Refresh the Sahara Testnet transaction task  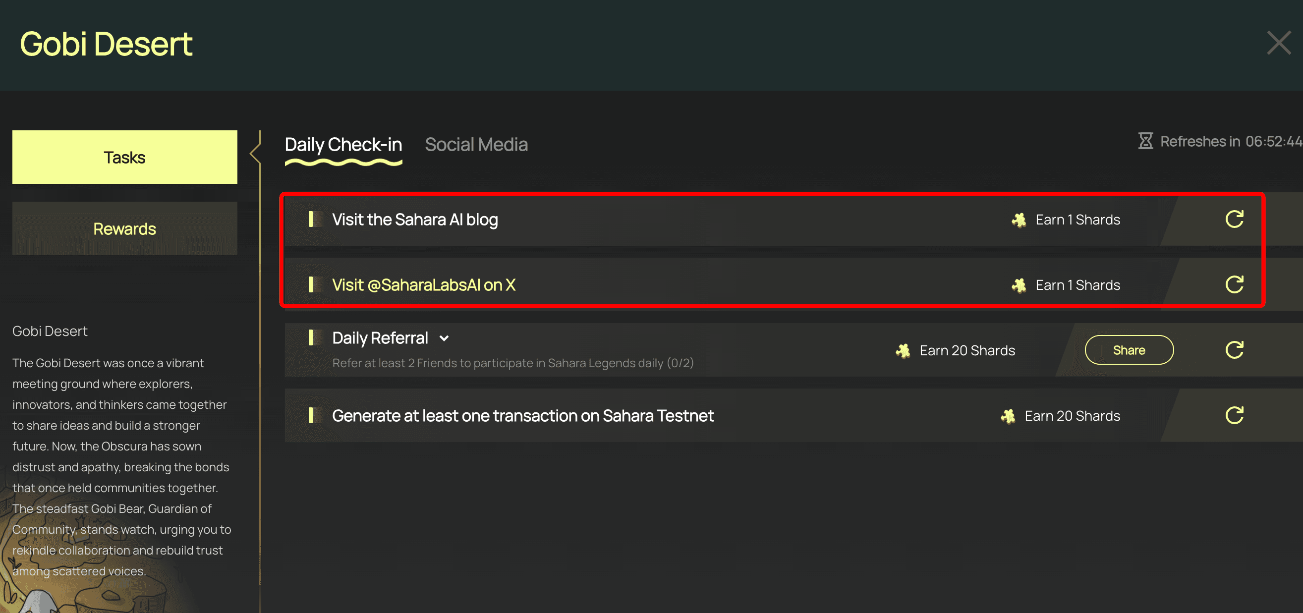click(1234, 415)
